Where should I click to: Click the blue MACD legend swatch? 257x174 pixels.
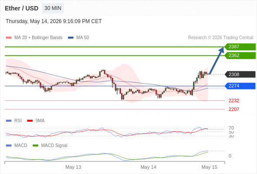[9, 146]
